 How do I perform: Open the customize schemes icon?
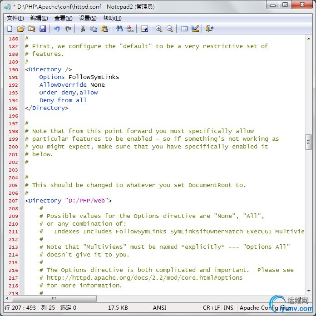click(x=195, y=29)
